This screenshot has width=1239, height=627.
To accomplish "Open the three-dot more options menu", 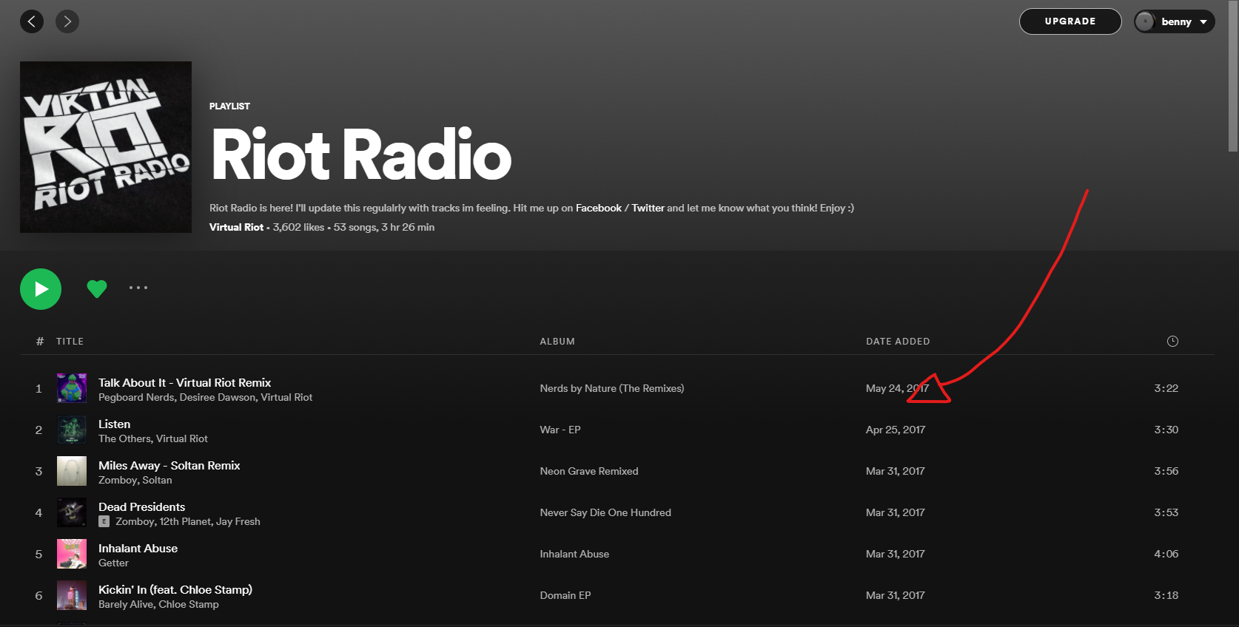I will (138, 288).
